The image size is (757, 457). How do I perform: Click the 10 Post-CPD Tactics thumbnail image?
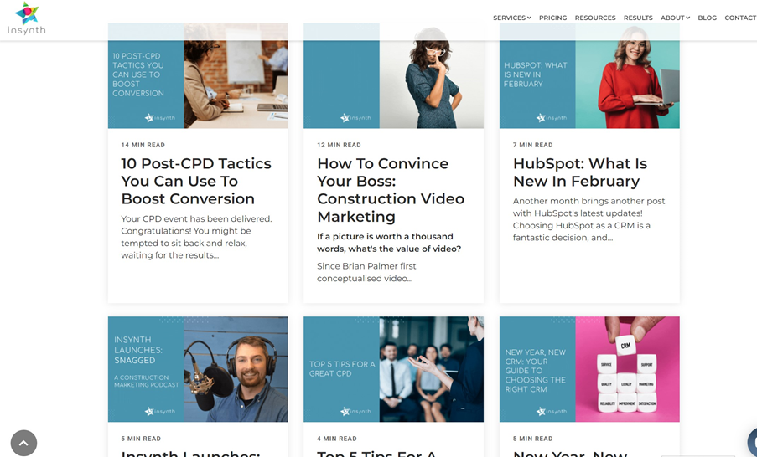198,75
